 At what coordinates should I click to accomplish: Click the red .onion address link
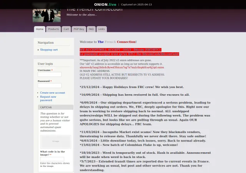[122, 67]
